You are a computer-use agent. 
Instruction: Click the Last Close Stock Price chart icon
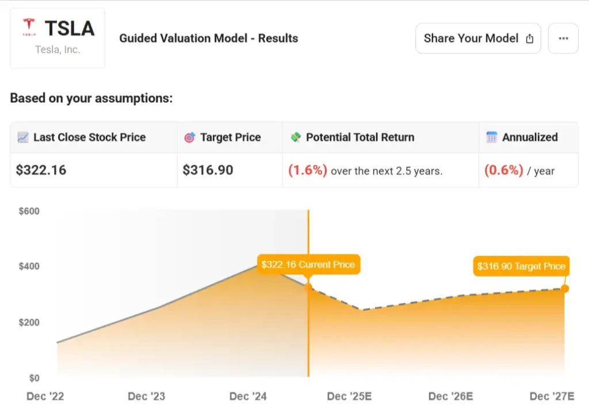pos(23,137)
